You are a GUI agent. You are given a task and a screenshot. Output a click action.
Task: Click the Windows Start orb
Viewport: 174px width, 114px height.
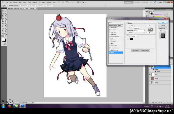click(3, 106)
